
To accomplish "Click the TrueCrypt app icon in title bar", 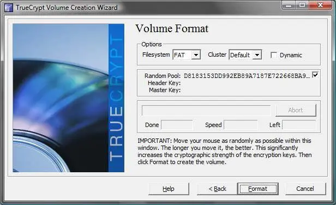I will (9, 8).
